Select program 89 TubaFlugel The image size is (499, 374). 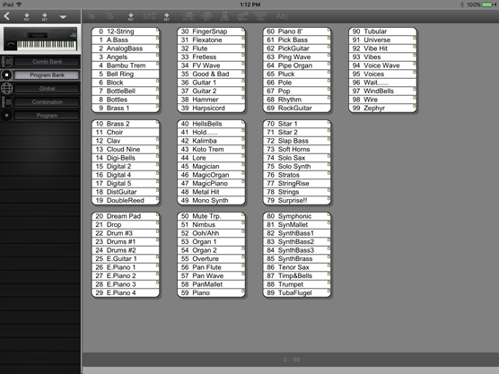297,293
